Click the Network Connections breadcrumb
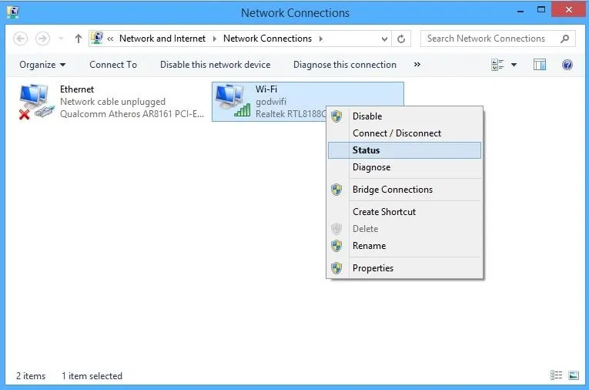The image size is (589, 390). pos(267,39)
